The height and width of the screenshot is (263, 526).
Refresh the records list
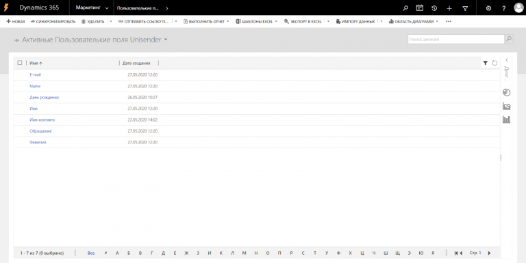(494, 63)
